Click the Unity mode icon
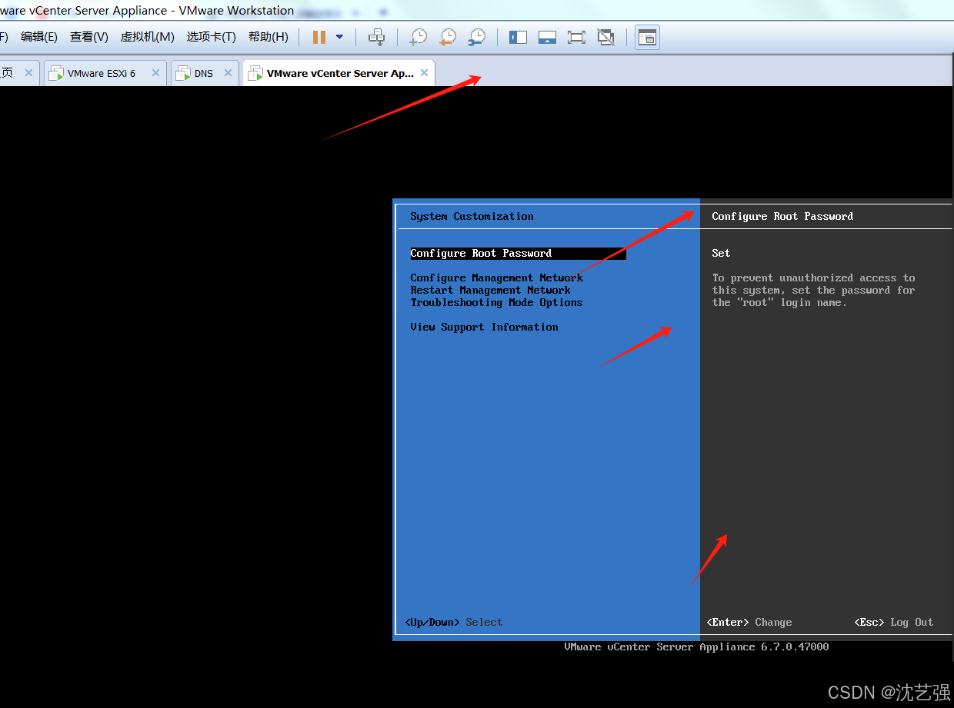Screen dimensions: 954x708 [605, 37]
